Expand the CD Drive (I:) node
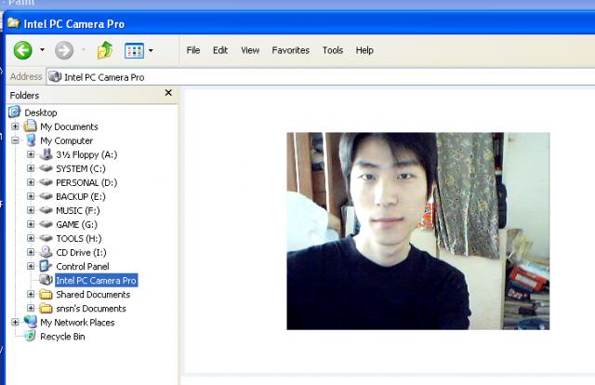The height and width of the screenshot is (385, 595). [31, 252]
